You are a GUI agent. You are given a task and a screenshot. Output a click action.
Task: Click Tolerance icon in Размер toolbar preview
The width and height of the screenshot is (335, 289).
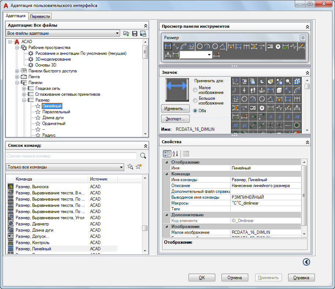(x=270, y=46)
